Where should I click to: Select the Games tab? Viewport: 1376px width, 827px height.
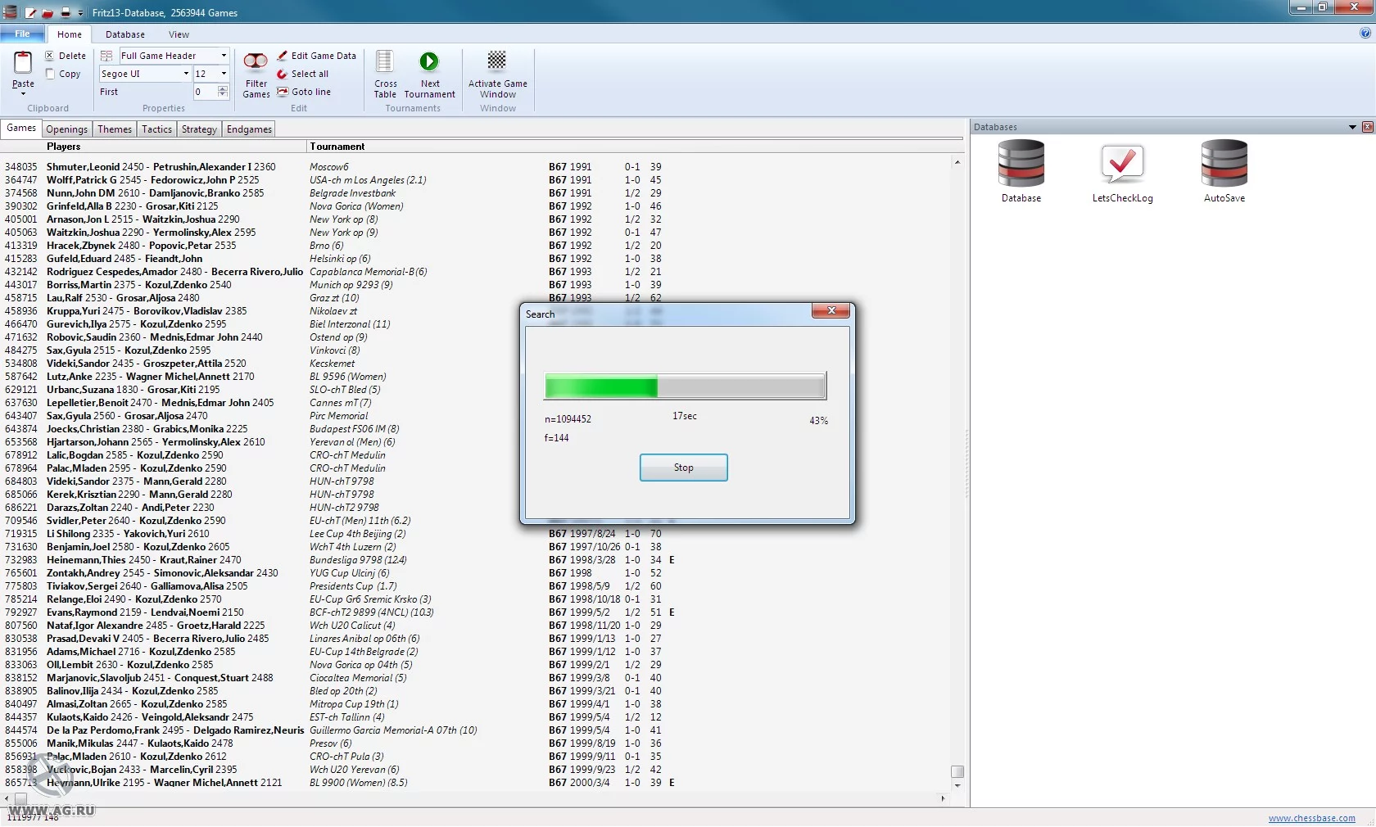pyautogui.click(x=21, y=128)
